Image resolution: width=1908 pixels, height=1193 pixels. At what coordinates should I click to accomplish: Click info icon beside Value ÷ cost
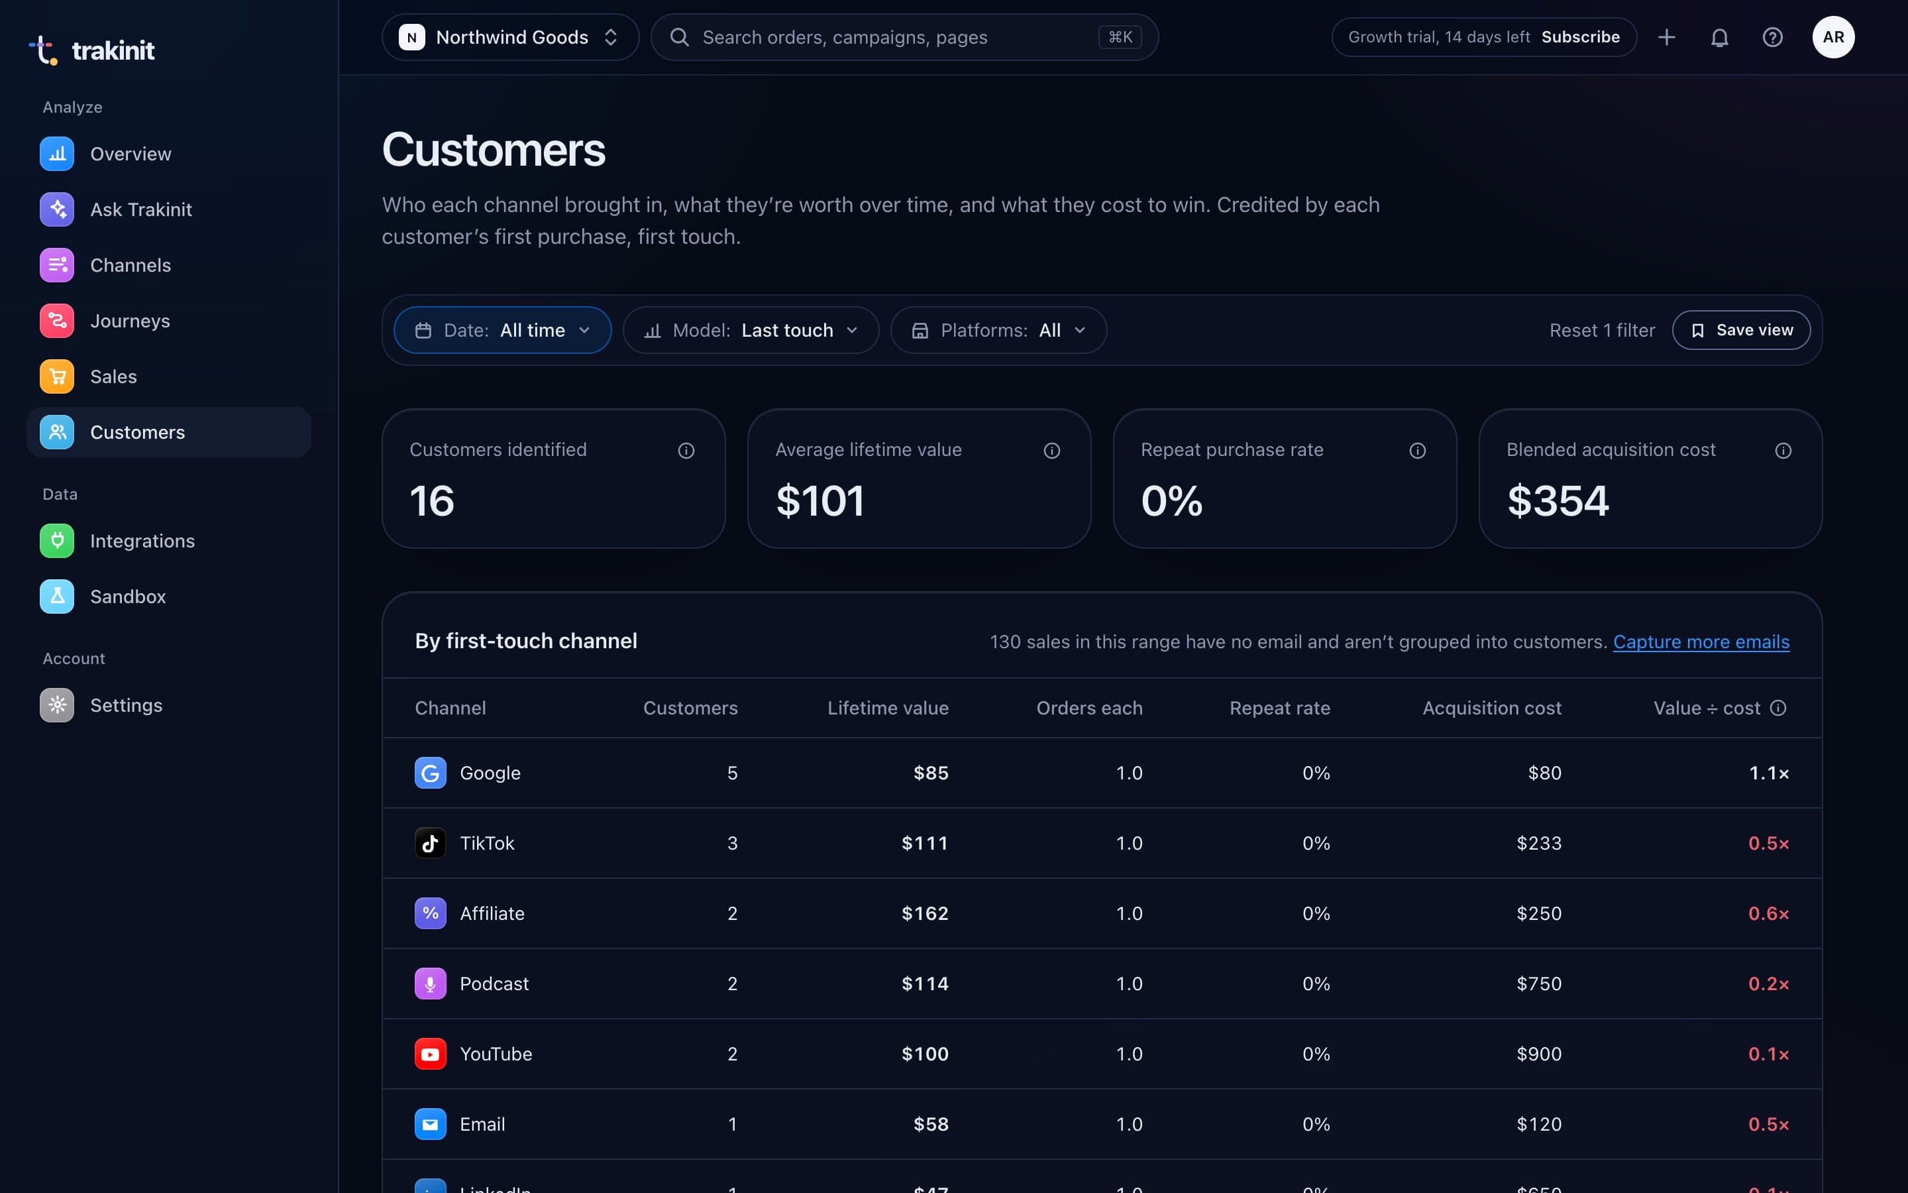pyautogui.click(x=1778, y=708)
